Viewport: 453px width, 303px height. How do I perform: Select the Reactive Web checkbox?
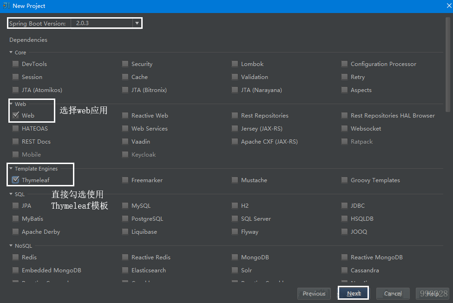[x=125, y=115]
